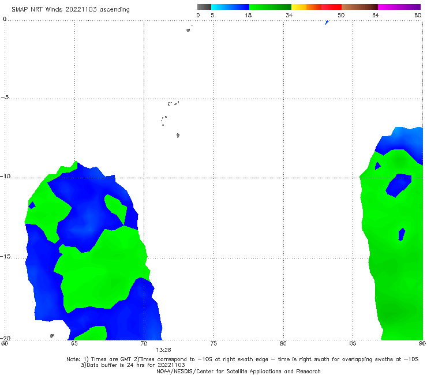
Task: Click the color scale label '34'
Action: (x=289, y=15)
